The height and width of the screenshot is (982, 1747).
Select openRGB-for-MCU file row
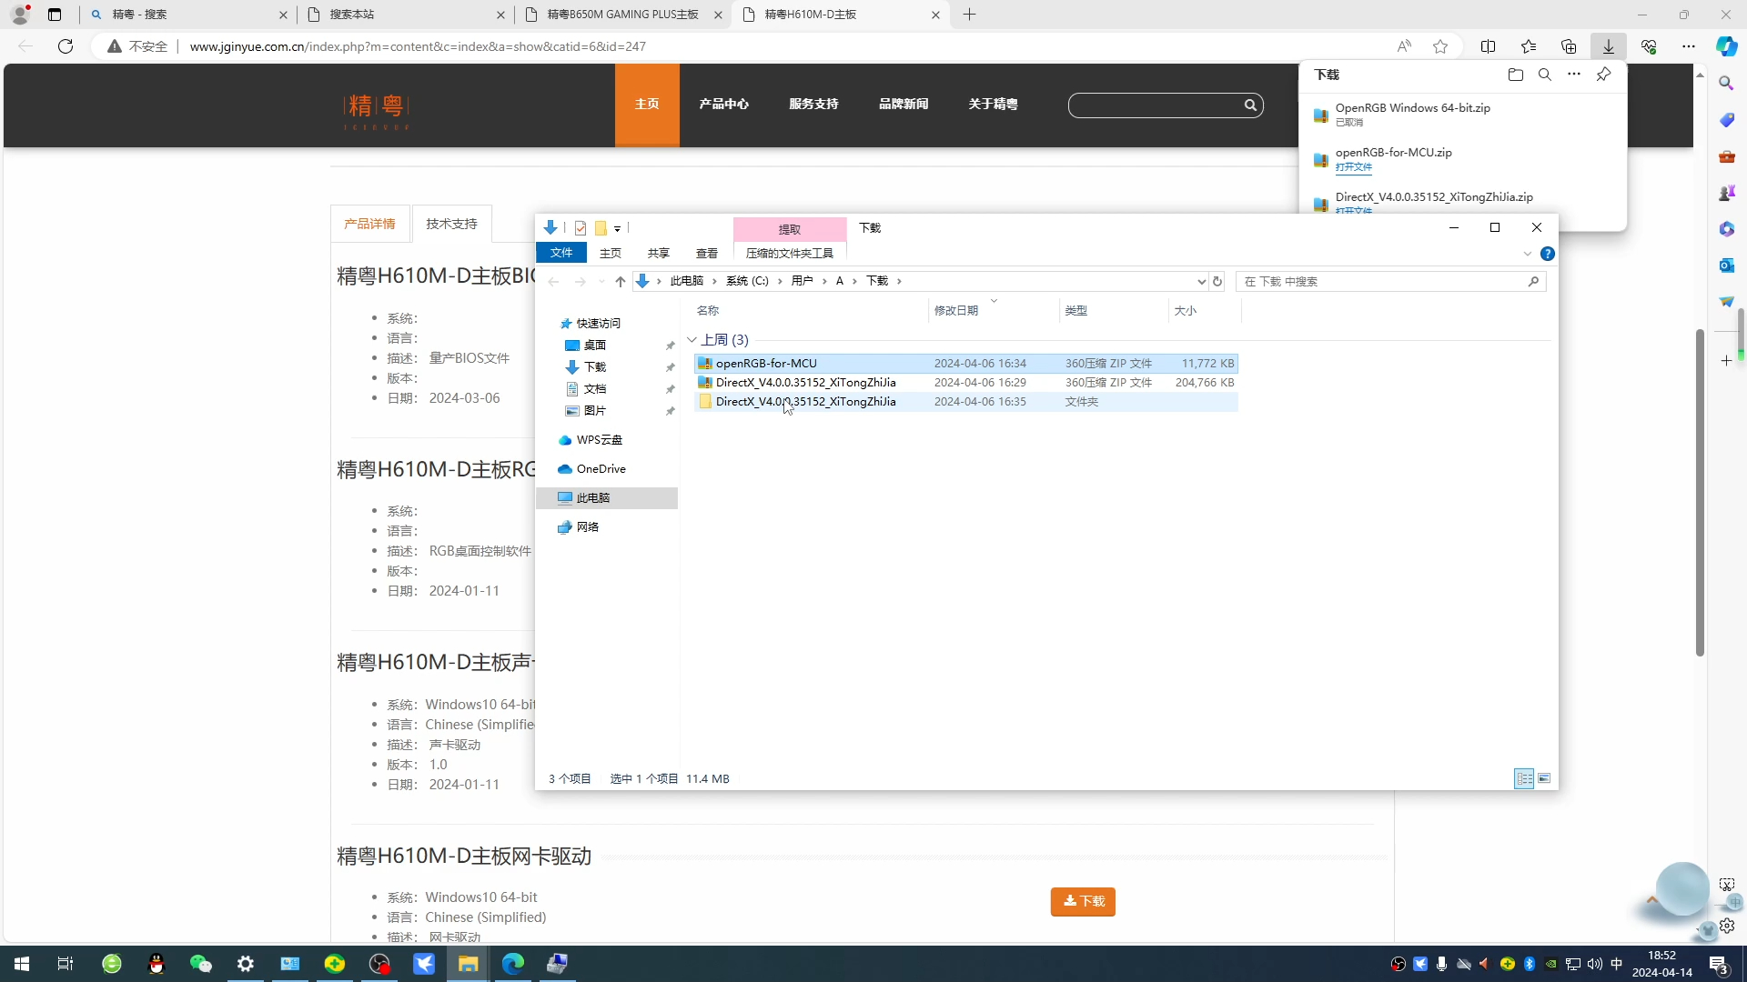965,364
